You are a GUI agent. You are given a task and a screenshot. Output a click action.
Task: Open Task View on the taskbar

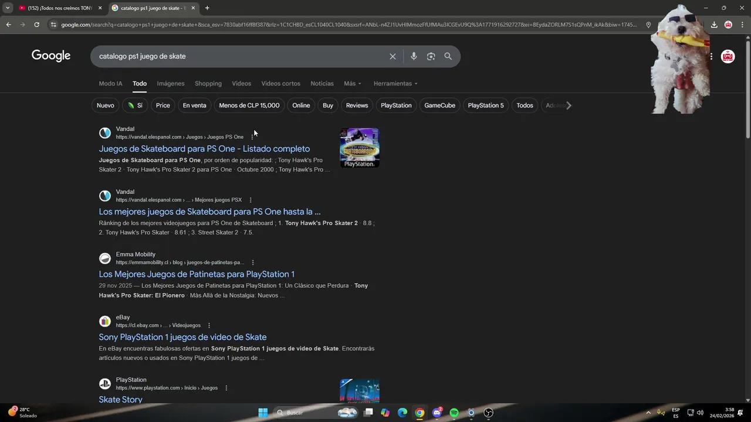click(x=368, y=413)
